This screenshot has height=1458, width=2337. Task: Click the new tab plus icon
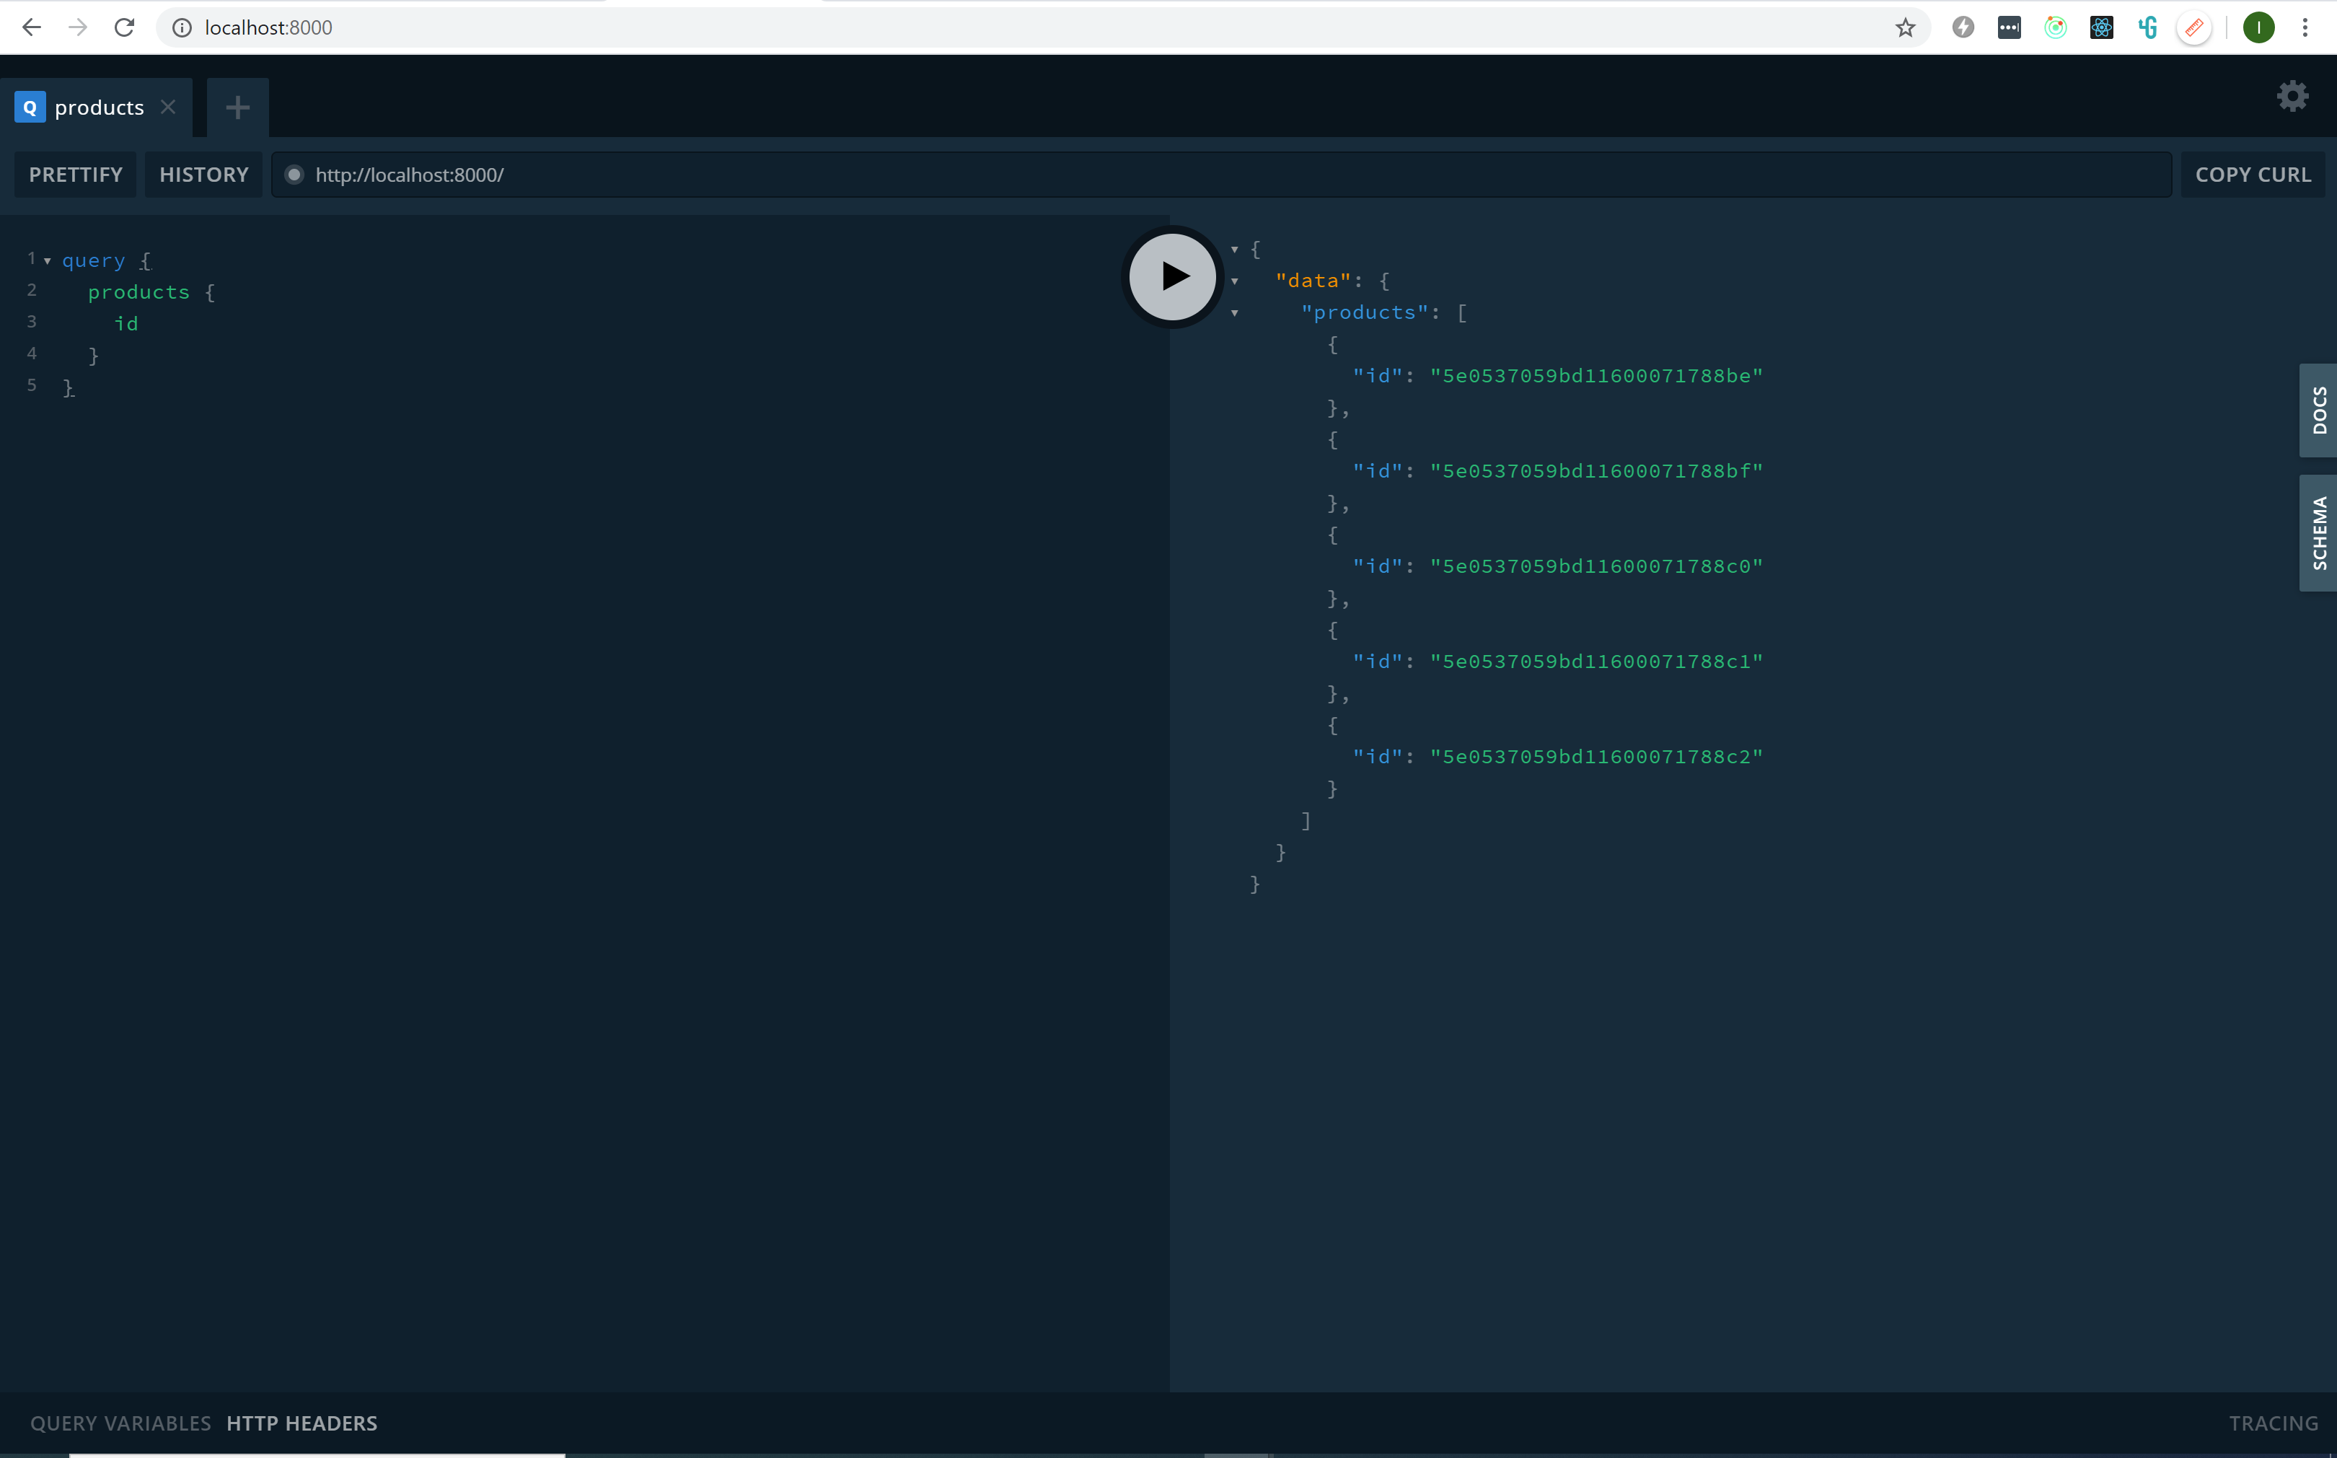click(237, 106)
